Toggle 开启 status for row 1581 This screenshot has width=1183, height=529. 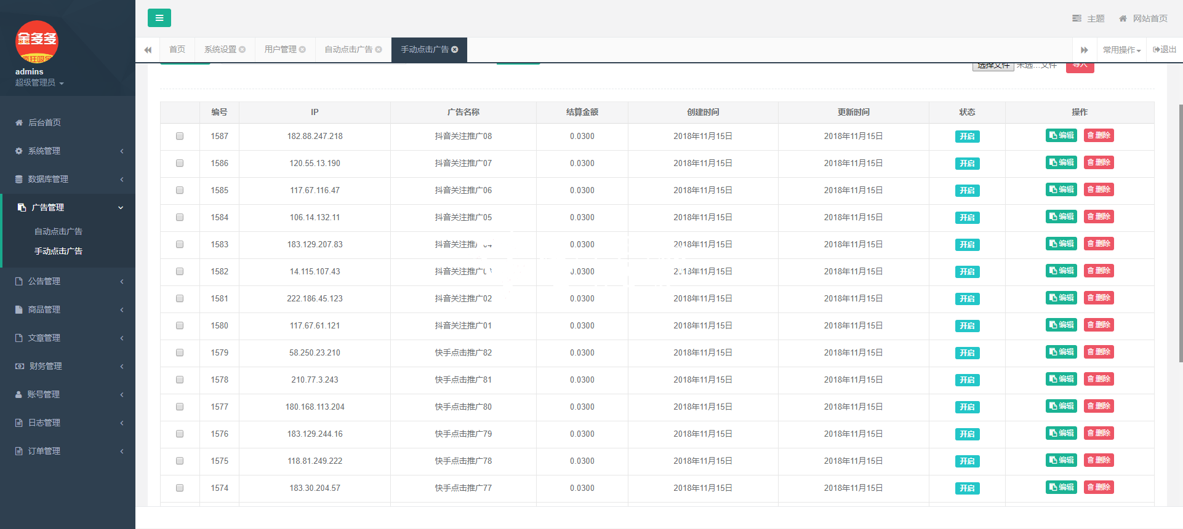tap(967, 299)
